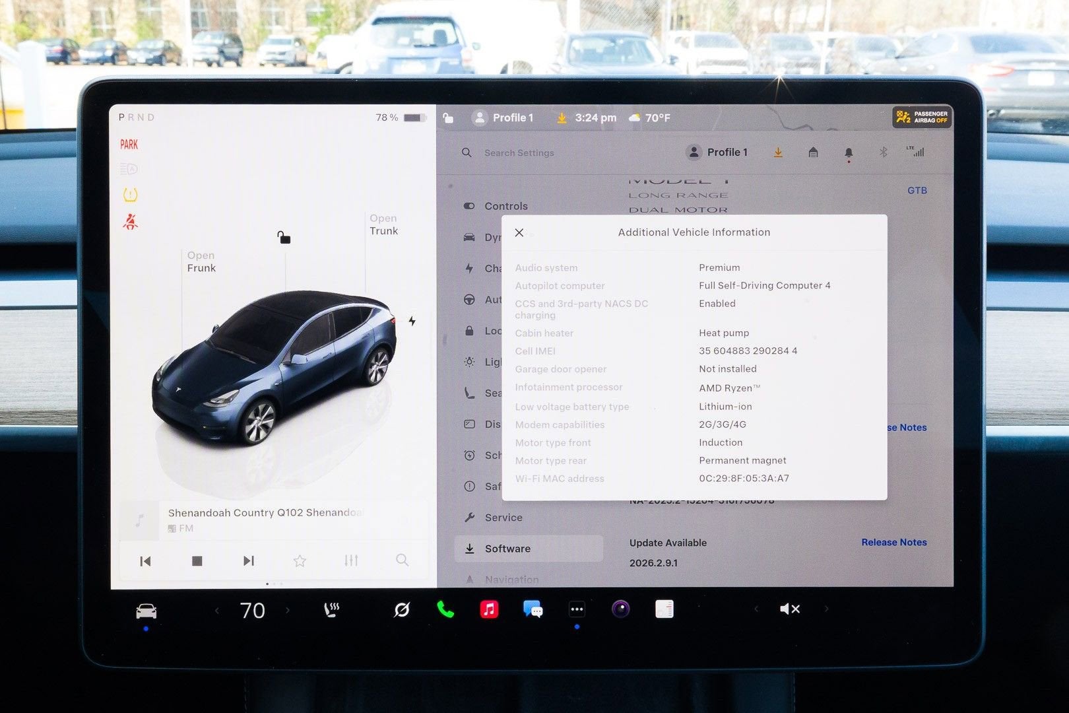Tap the GTB link near model name
Screen dimensions: 1069x713
[917, 190]
